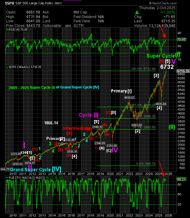The image size is (190, 218).
Task: Click the magenta 'Cycle III' label
Action: click(x=89, y=115)
